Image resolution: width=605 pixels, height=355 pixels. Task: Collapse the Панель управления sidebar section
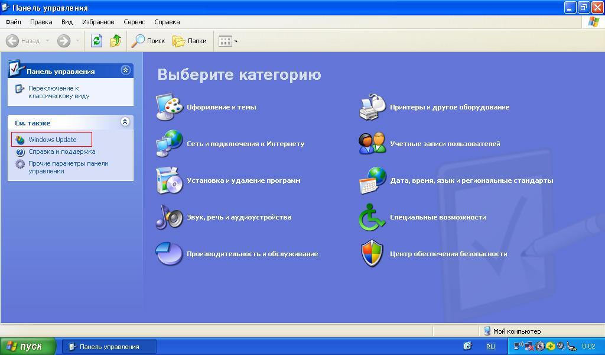(x=125, y=70)
